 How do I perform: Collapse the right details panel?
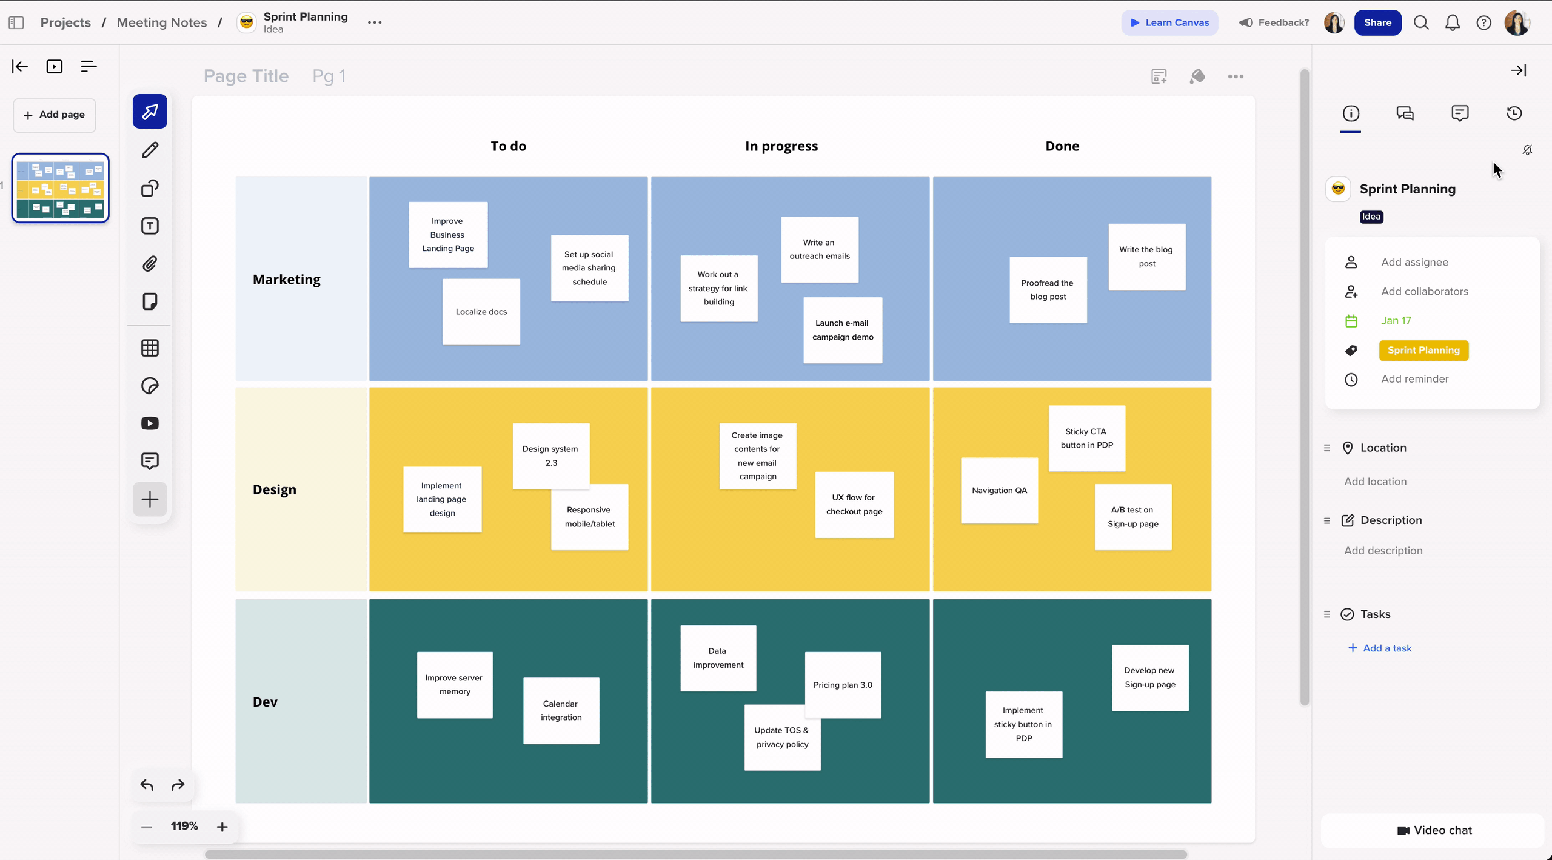pyautogui.click(x=1518, y=70)
